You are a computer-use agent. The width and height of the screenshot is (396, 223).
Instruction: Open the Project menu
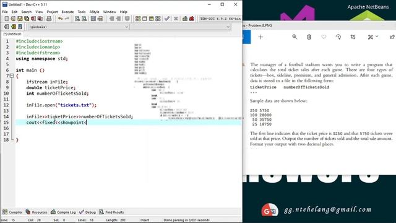(x=52, y=12)
